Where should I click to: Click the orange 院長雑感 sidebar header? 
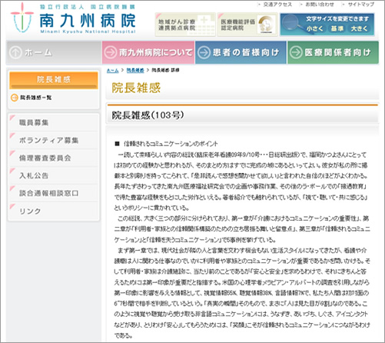54,80
